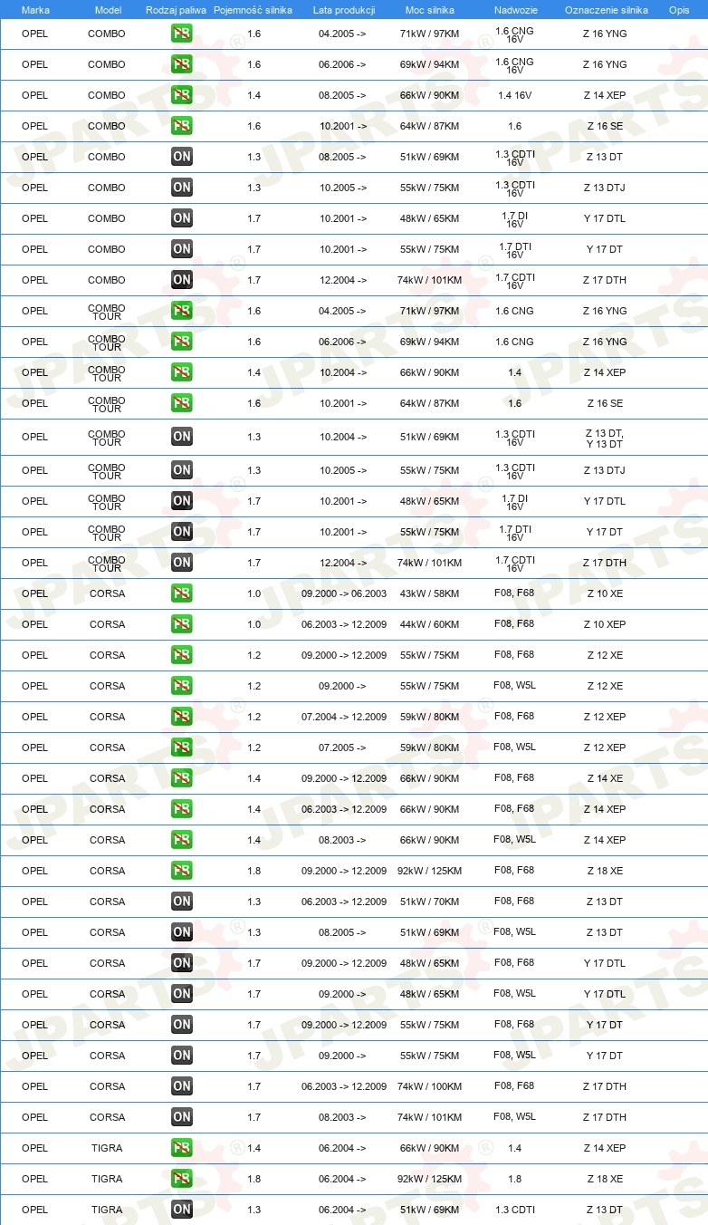
Task: Click the 1.3 CDTI body cell in TIGRA row
Action: tap(515, 1210)
